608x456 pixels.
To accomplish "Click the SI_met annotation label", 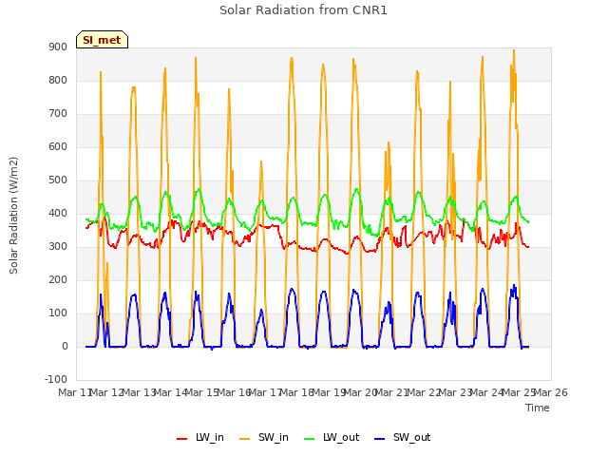I will pos(102,40).
